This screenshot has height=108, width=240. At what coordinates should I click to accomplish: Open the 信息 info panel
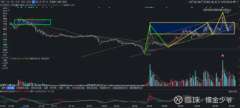click(223, 2)
